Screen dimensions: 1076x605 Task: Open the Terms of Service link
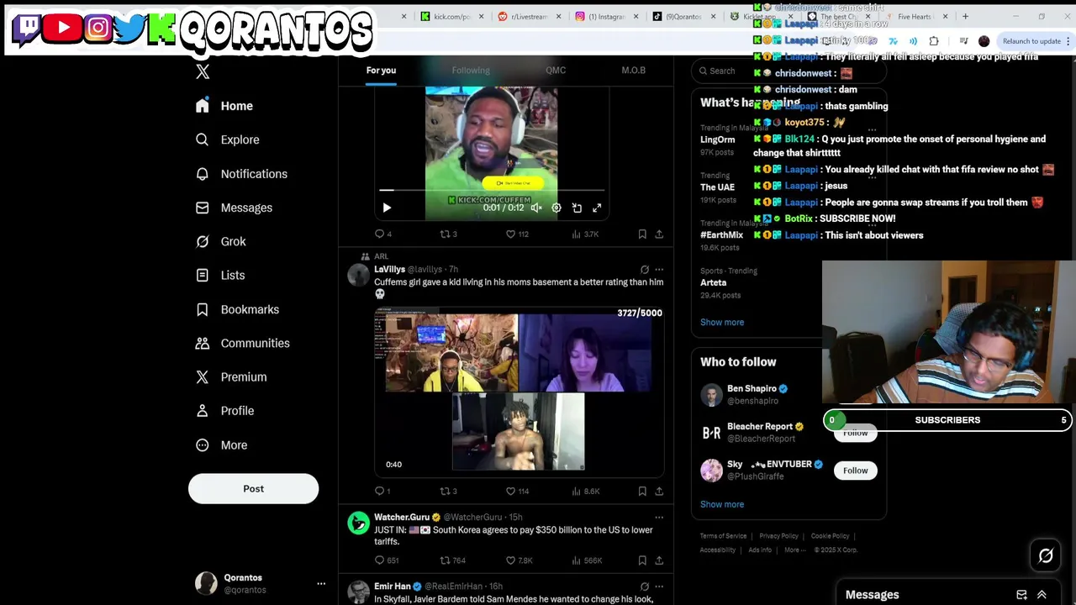[723, 535]
